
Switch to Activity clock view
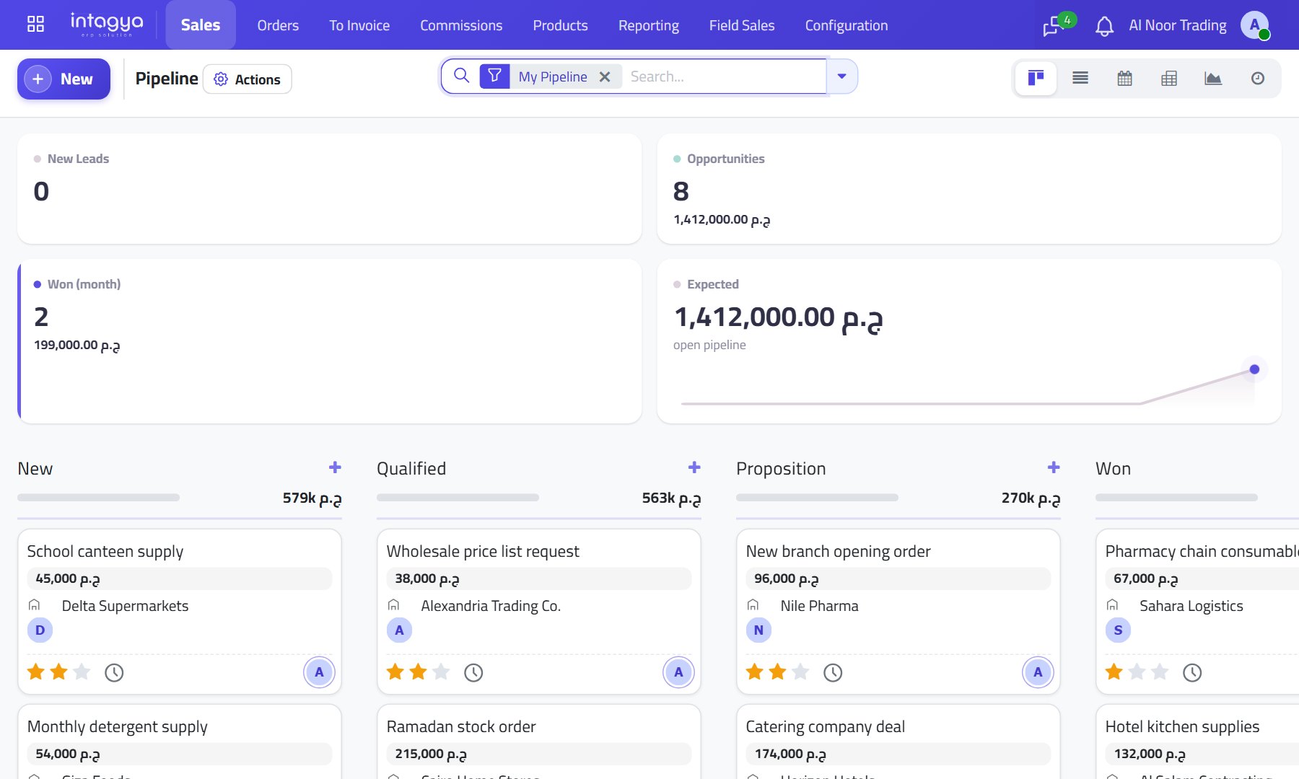(1258, 78)
